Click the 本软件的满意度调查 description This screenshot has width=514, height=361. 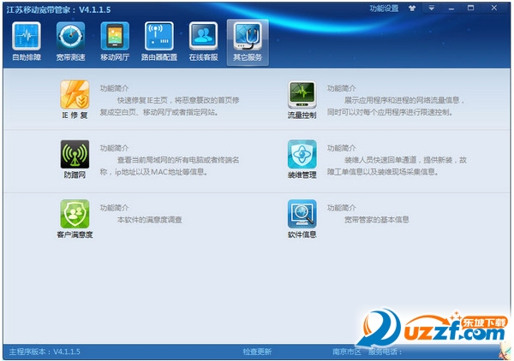coord(149,220)
